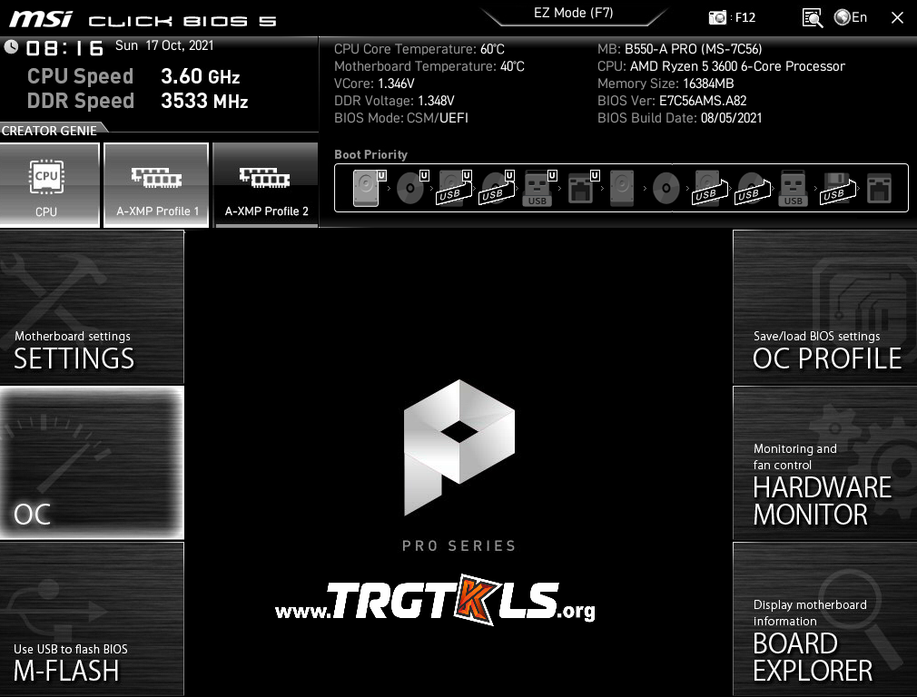Select the first UEFI hard disk boot device

pyautogui.click(x=366, y=188)
